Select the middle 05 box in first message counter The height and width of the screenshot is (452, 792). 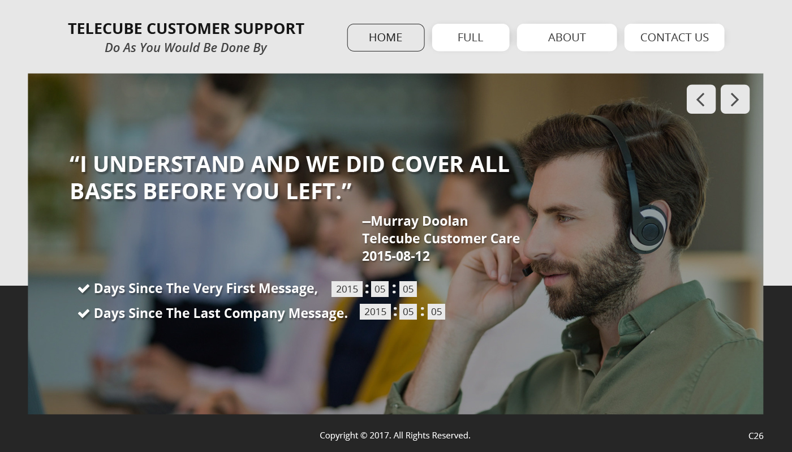[380, 289]
